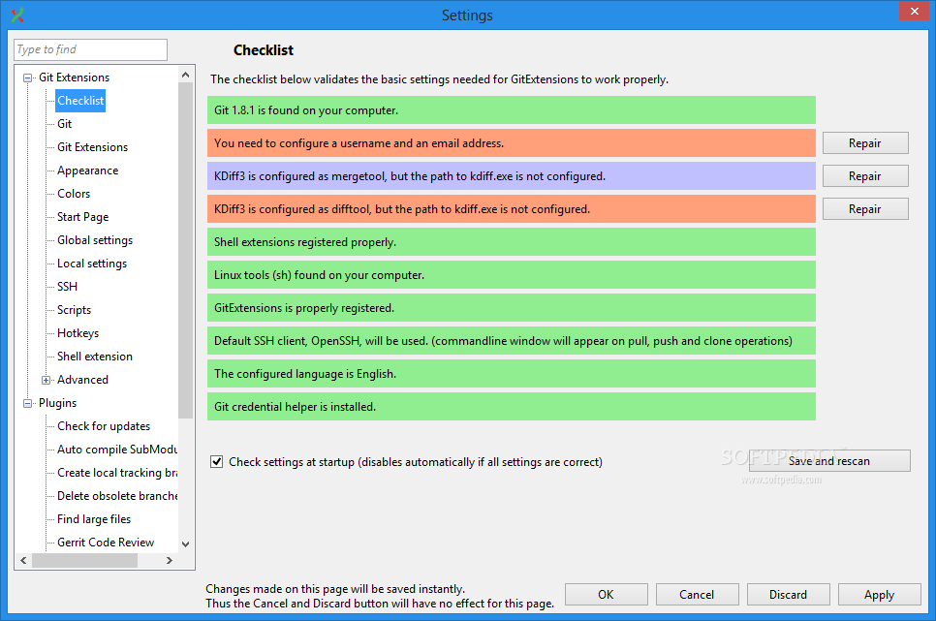Image resolution: width=936 pixels, height=621 pixels.
Task: Select the Appearance settings page
Action: click(x=88, y=170)
